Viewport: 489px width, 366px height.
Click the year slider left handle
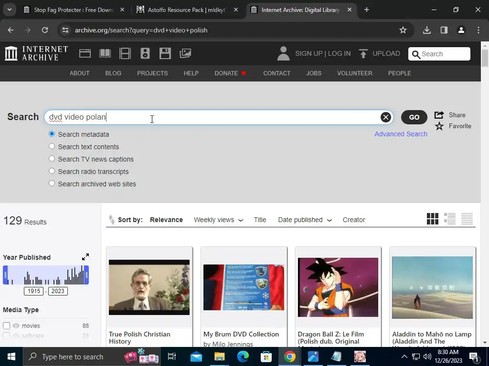point(5,275)
